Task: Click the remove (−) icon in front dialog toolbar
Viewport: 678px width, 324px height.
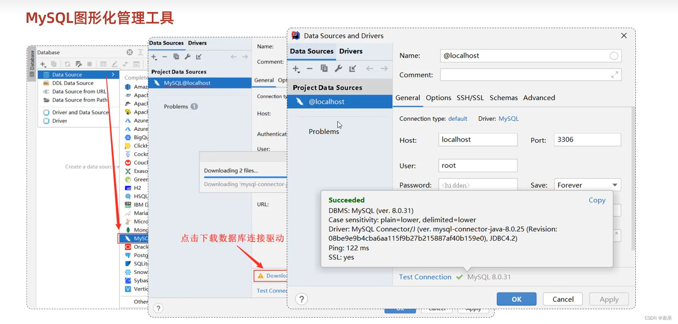Action: click(309, 69)
